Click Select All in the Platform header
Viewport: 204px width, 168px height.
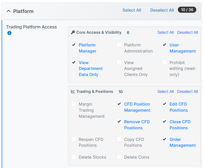pos(132,10)
